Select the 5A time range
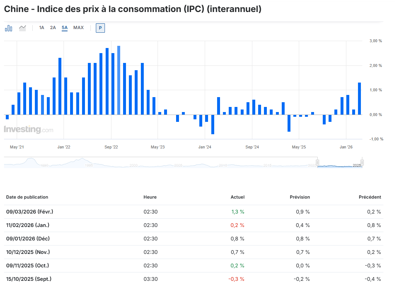 pos(65,28)
